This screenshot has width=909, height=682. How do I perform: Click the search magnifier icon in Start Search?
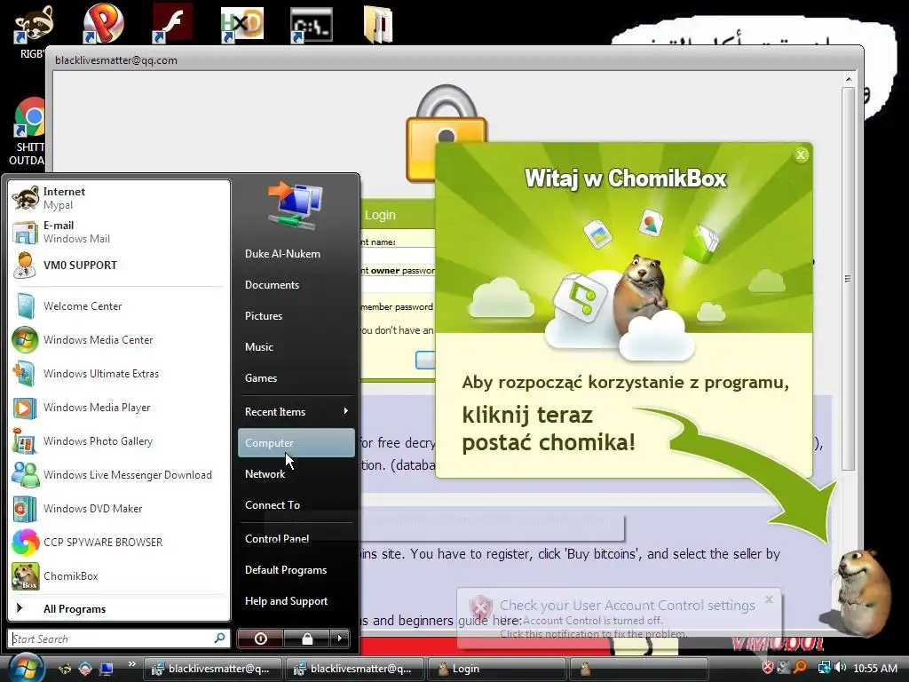[220, 638]
